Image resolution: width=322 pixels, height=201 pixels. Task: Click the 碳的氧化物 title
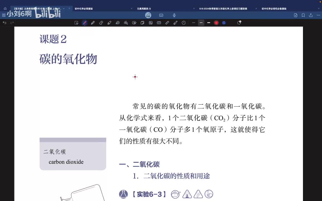point(68,59)
